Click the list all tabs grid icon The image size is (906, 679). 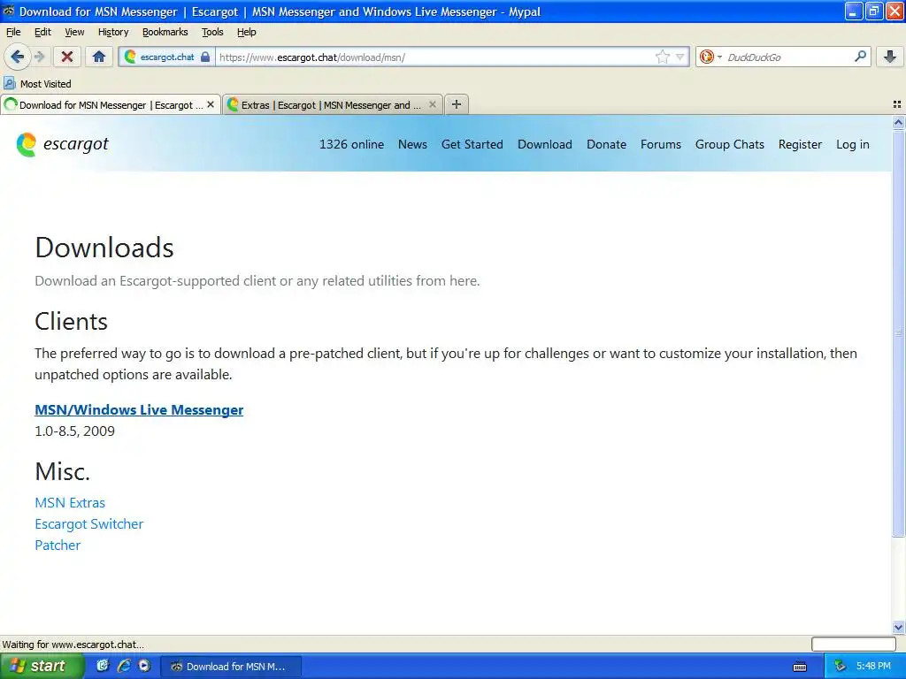pyautogui.click(x=897, y=104)
